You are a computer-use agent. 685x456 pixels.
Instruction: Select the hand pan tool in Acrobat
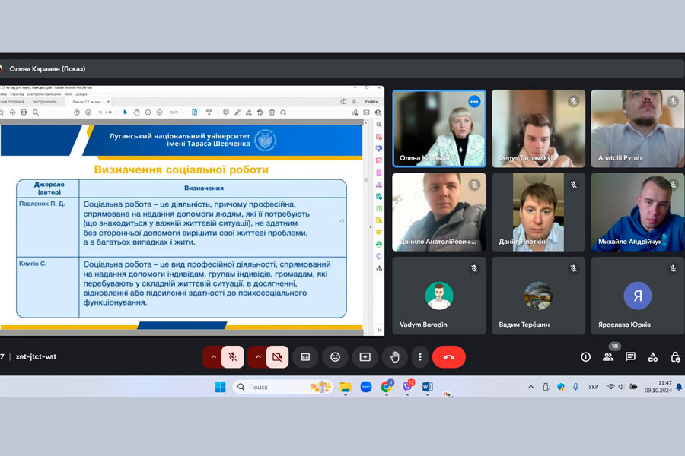click(x=136, y=112)
